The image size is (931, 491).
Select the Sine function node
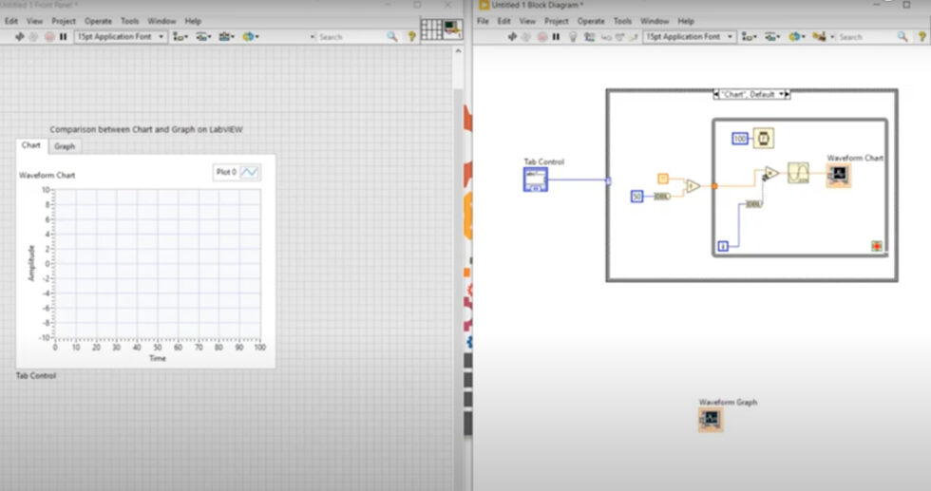click(x=798, y=174)
